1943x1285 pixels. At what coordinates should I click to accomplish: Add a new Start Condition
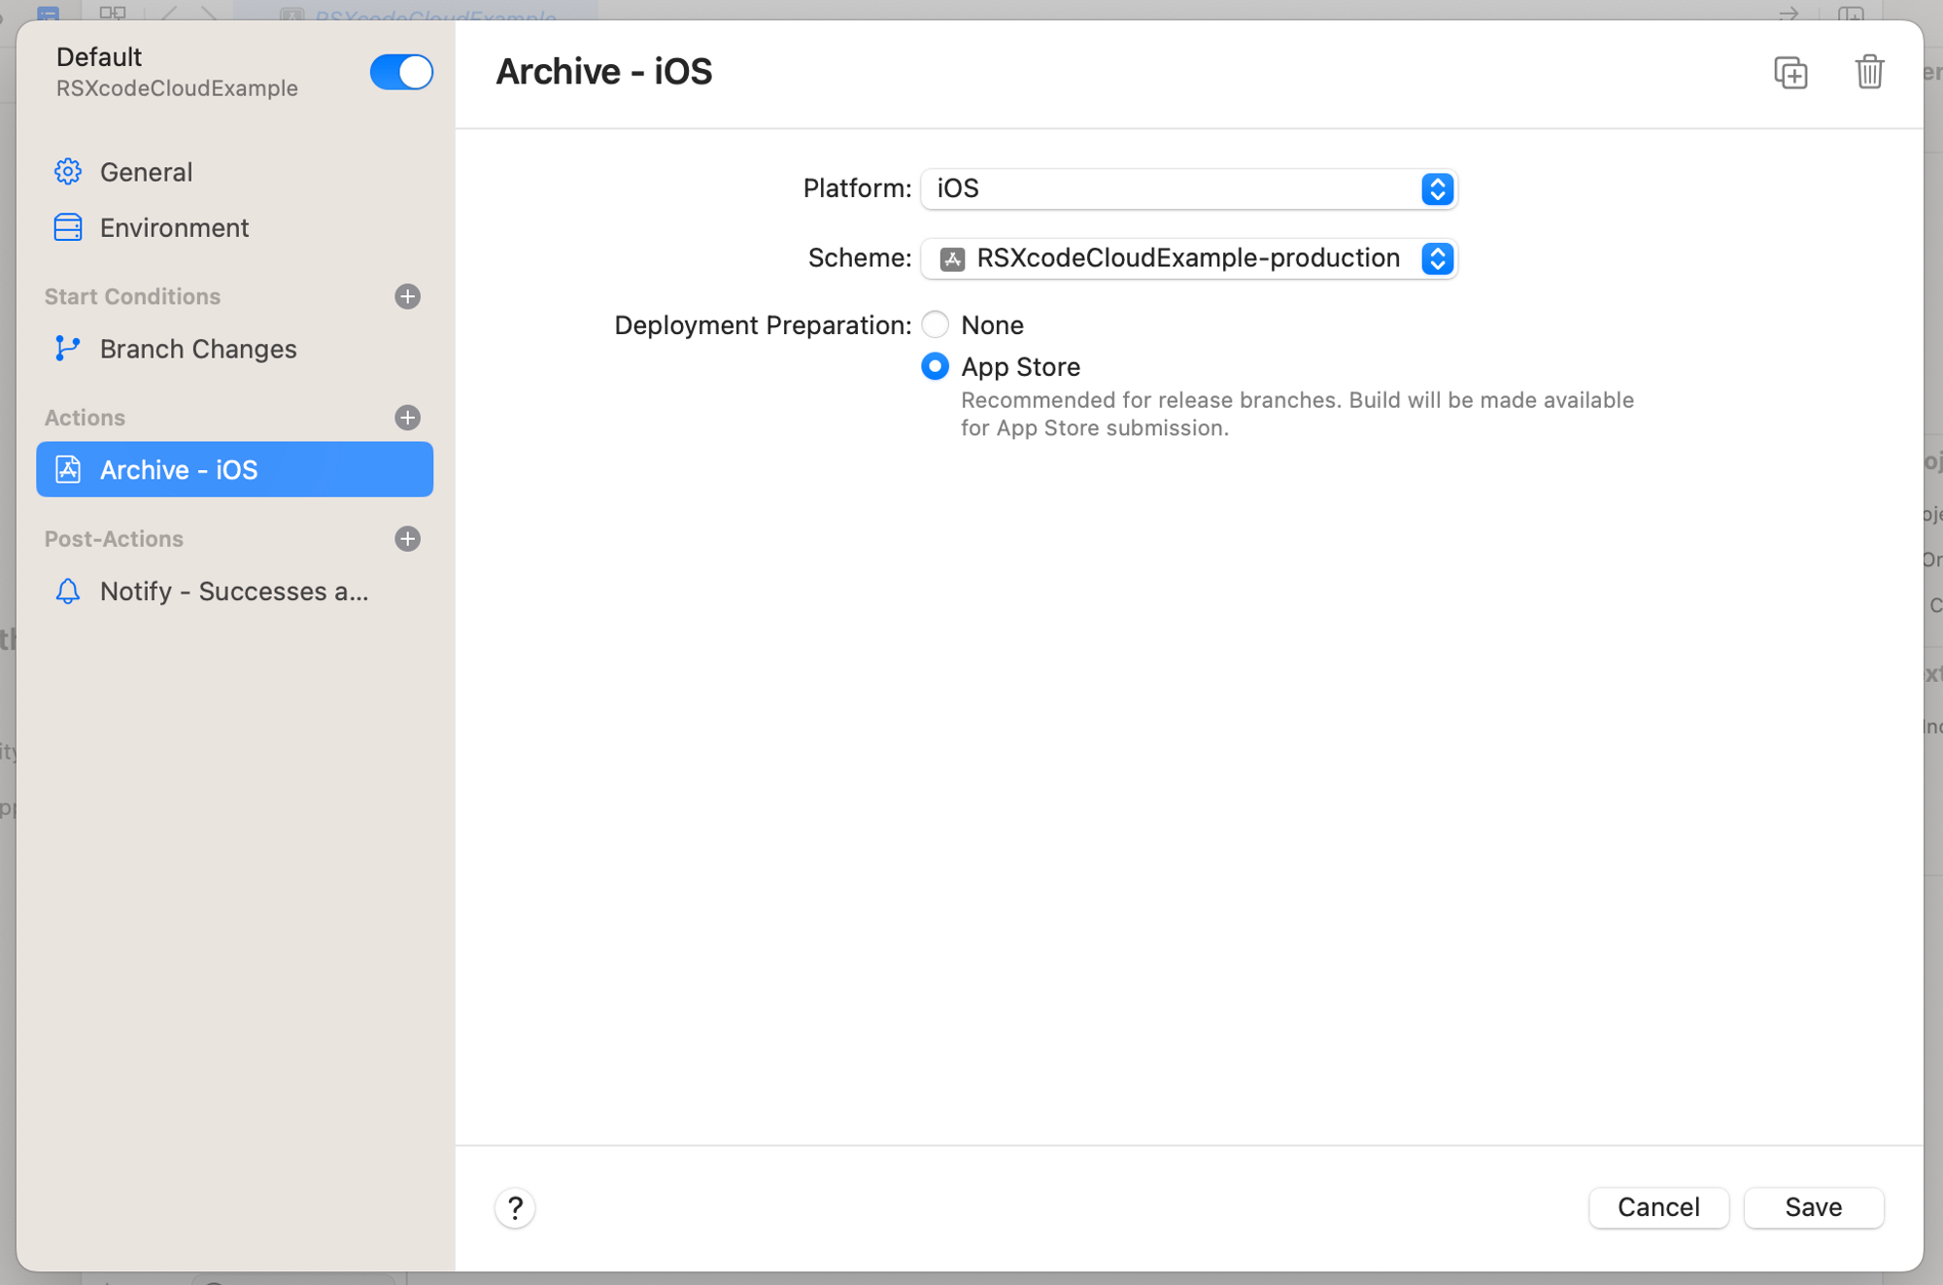tap(407, 296)
